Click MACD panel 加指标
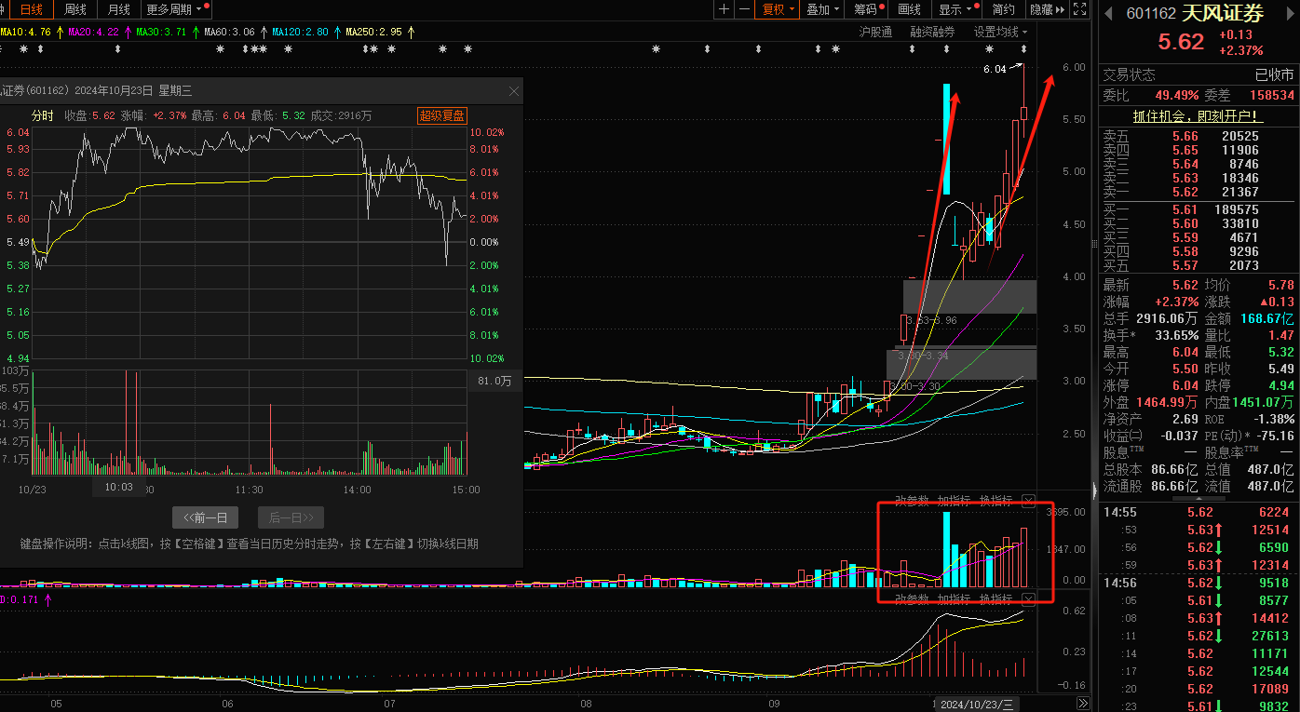Screen dimensions: 1300x712 954,599
